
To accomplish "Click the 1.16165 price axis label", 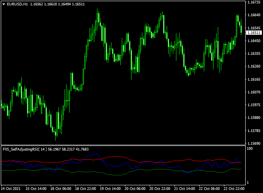I will pyautogui.click(x=254, y=79).
